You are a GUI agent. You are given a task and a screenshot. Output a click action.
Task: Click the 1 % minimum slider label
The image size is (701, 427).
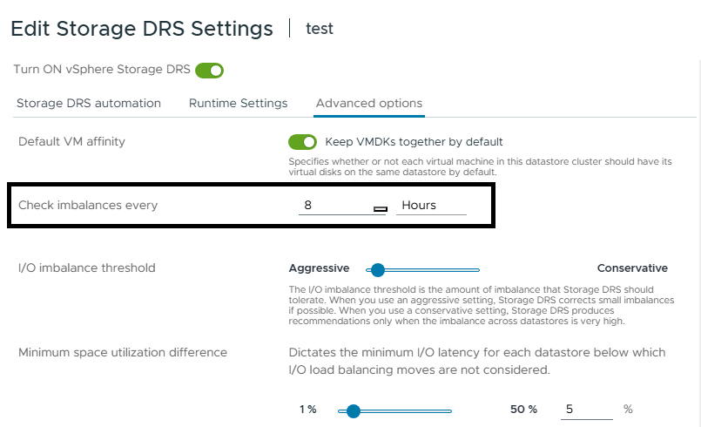(307, 410)
